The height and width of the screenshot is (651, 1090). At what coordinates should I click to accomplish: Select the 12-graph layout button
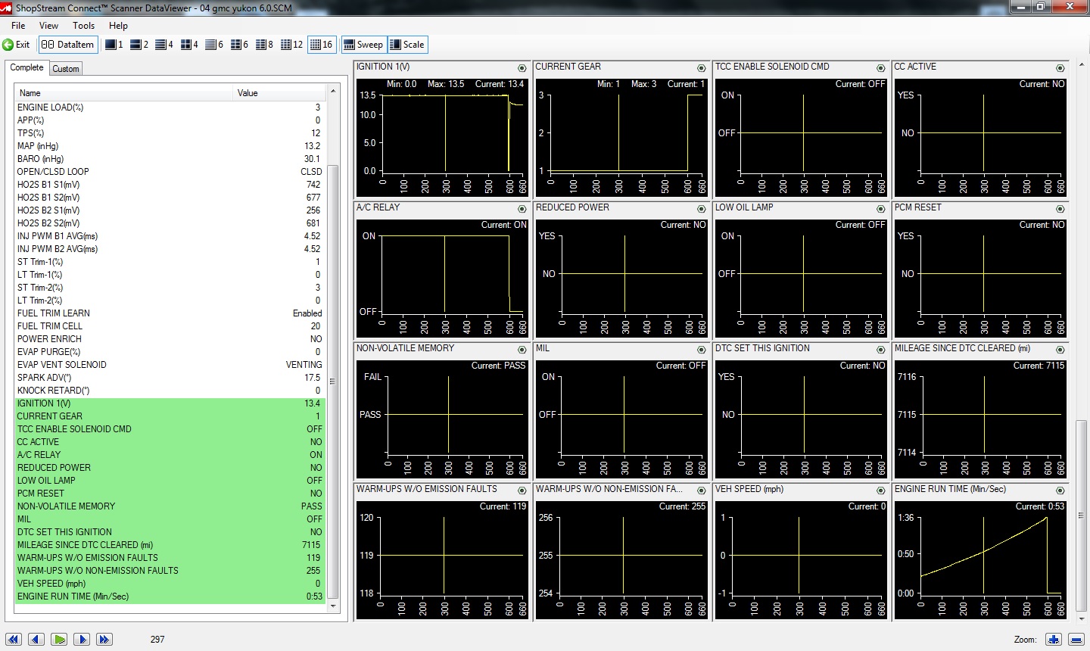click(291, 45)
